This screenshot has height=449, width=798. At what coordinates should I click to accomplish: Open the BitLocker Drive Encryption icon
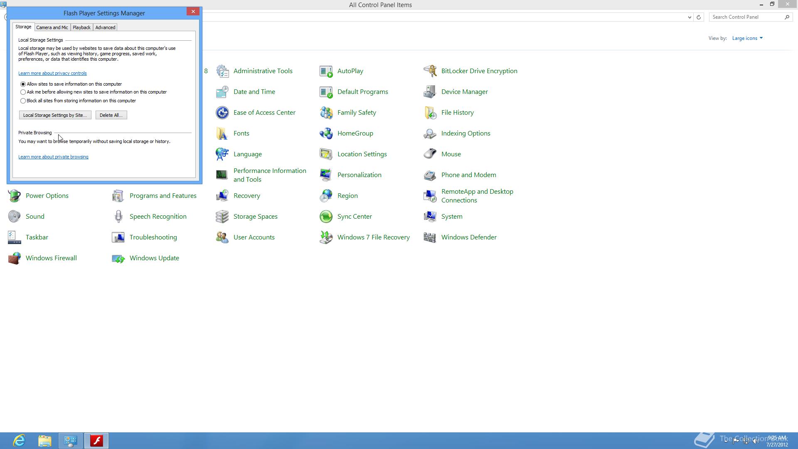point(430,71)
